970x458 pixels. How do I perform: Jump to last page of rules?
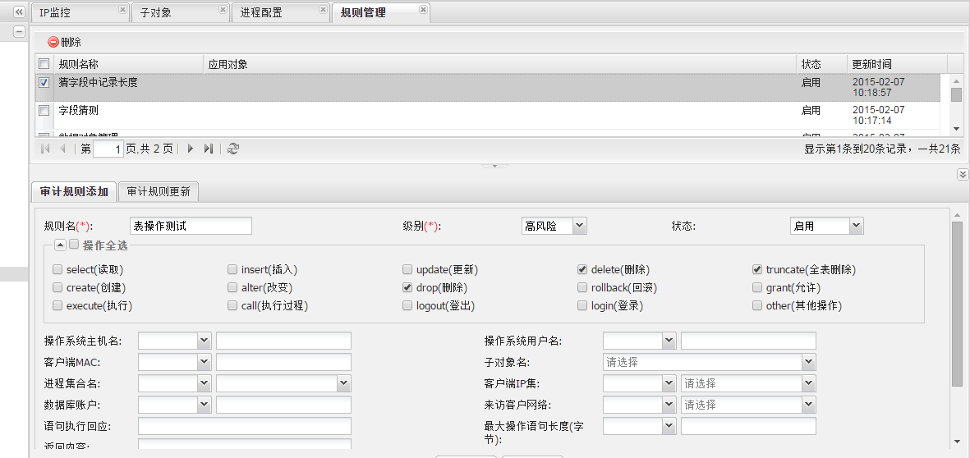(209, 149)
